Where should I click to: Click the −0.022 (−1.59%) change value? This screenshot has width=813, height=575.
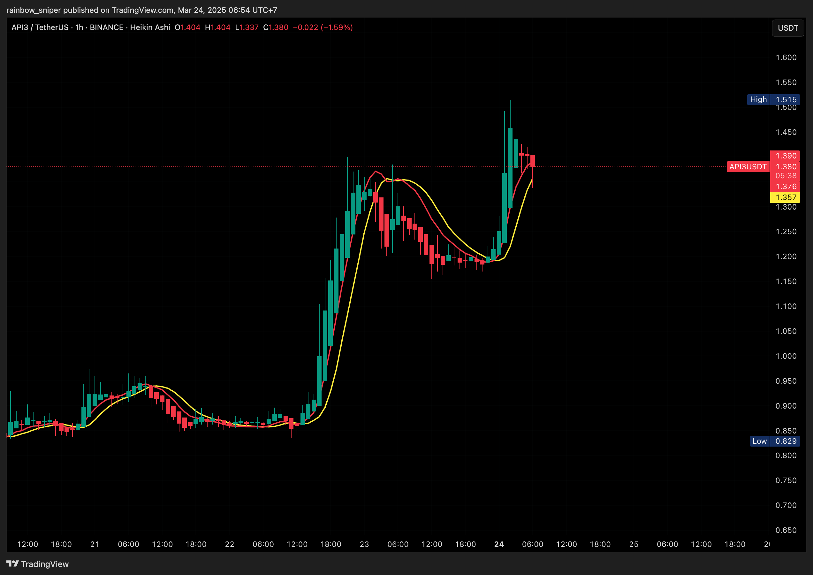[x=323, y=28]
